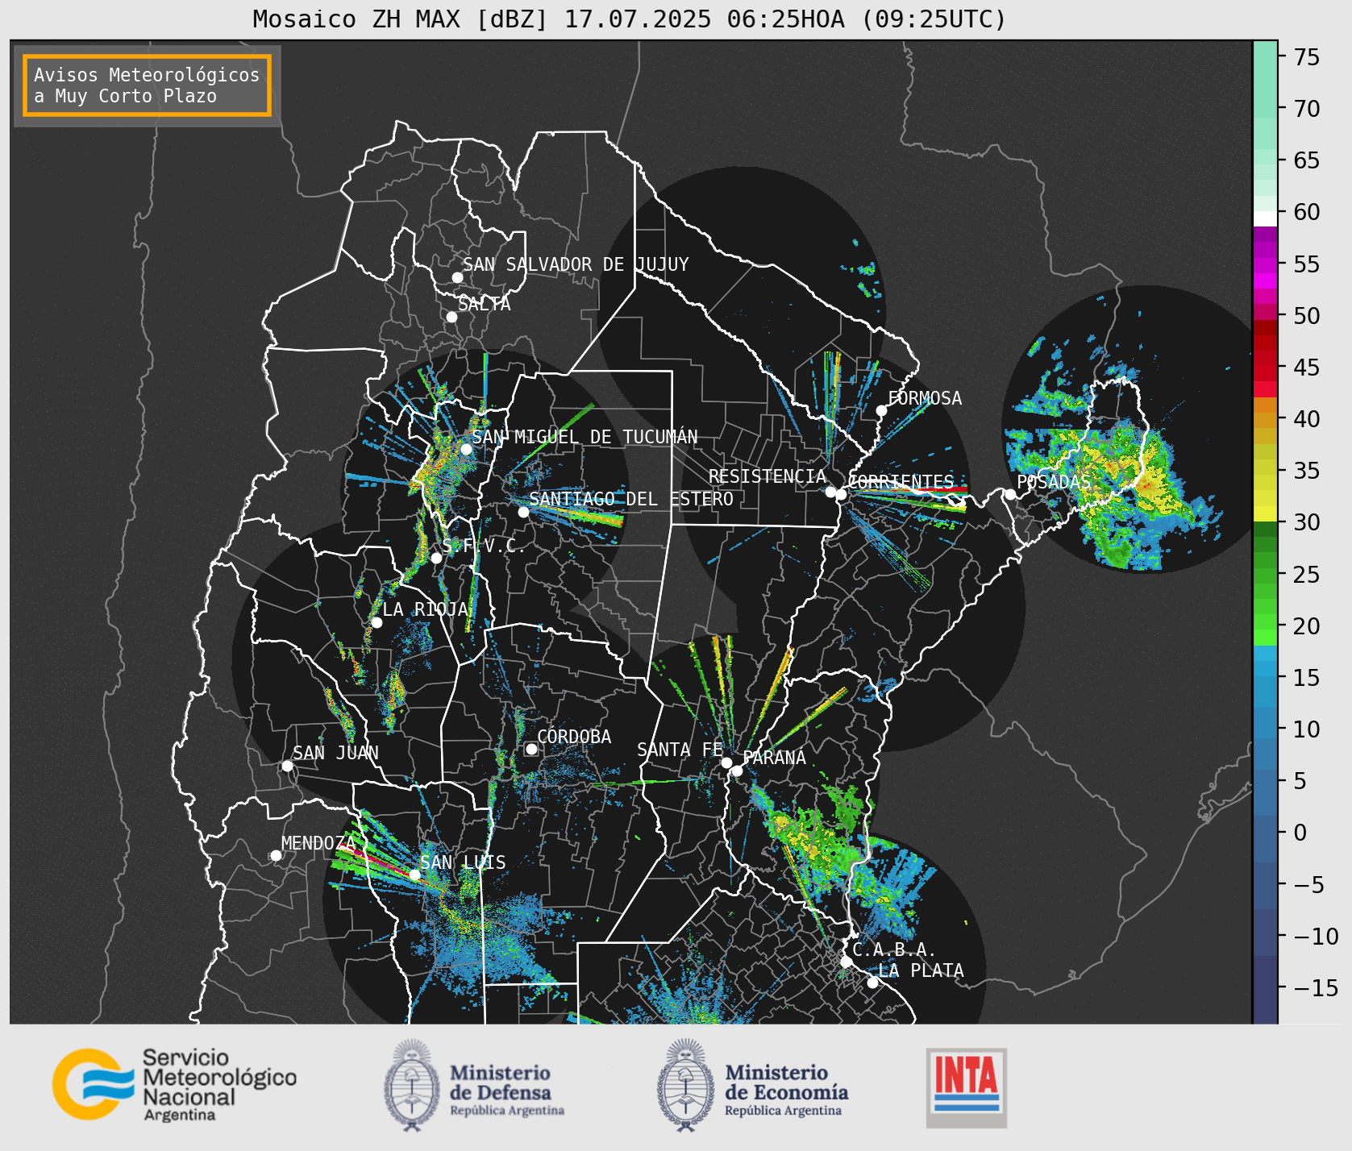Click the SANTIAGO DEL ESTERO marker dot

click(523, 512)
